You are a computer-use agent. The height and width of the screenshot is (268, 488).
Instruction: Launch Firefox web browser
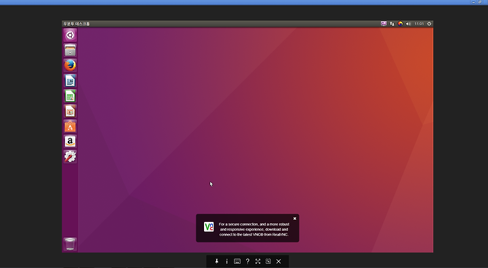[70, 65]
